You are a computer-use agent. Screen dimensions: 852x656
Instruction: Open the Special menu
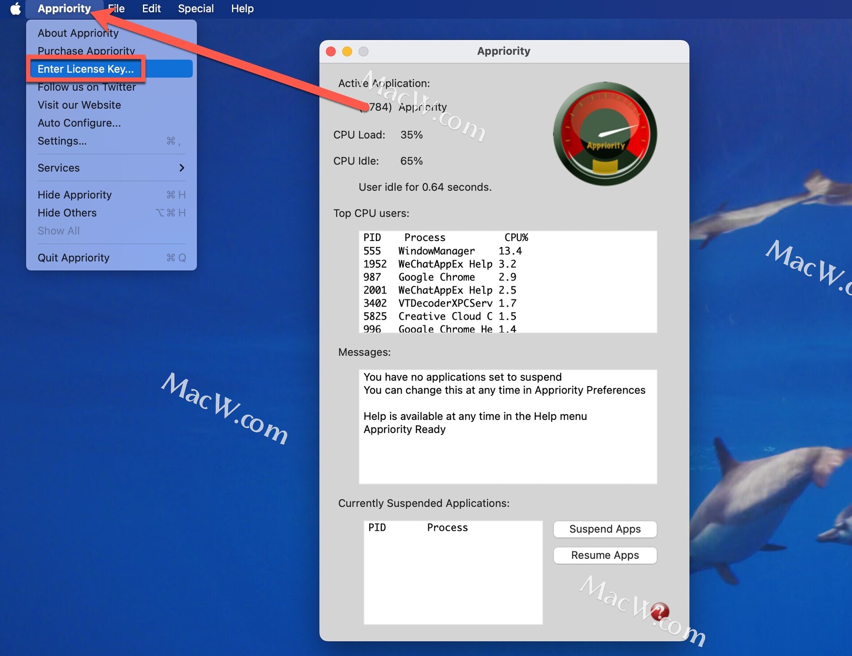tap(196, 8)
